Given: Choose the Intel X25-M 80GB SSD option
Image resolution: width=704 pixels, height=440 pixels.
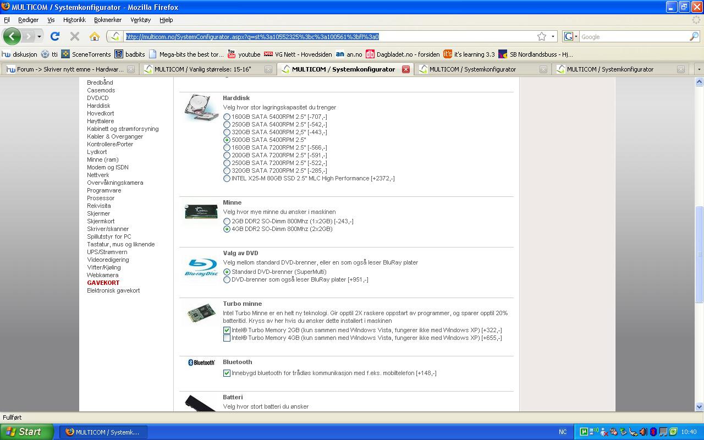Looking at the screenshot, I should click(227, 179).
